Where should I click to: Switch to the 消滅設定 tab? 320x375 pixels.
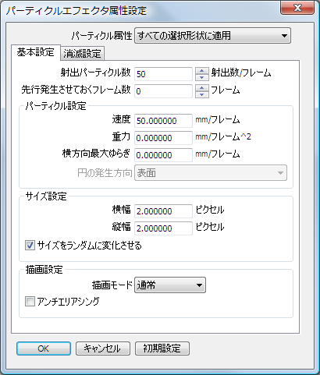click(82, 54)
